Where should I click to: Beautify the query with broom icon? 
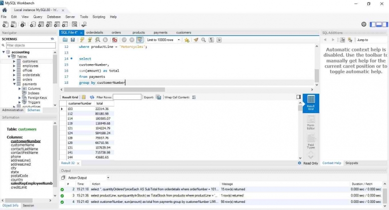(x=196, y=40)
